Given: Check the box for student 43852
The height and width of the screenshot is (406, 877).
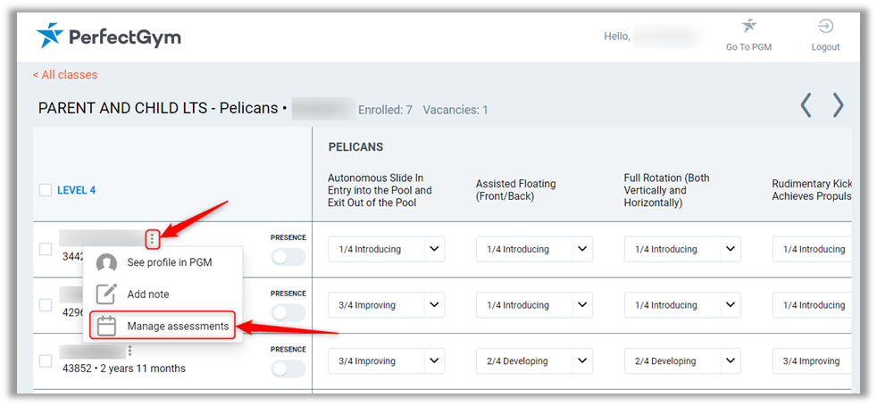Looking at the screenshot, I should point(46,361).
